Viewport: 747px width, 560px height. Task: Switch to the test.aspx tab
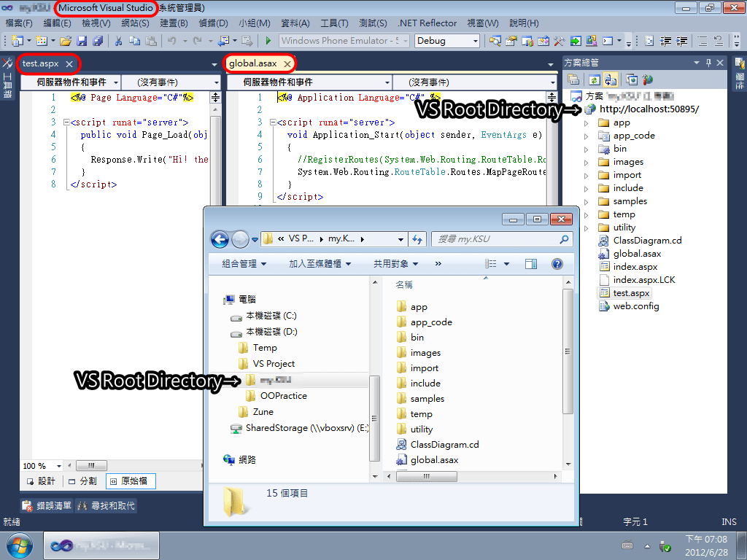(x=41, y=63)
